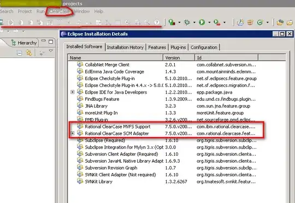Maximize the Hierarchy view panel
This screenshot has height=203, width=295.
[51, 41]
